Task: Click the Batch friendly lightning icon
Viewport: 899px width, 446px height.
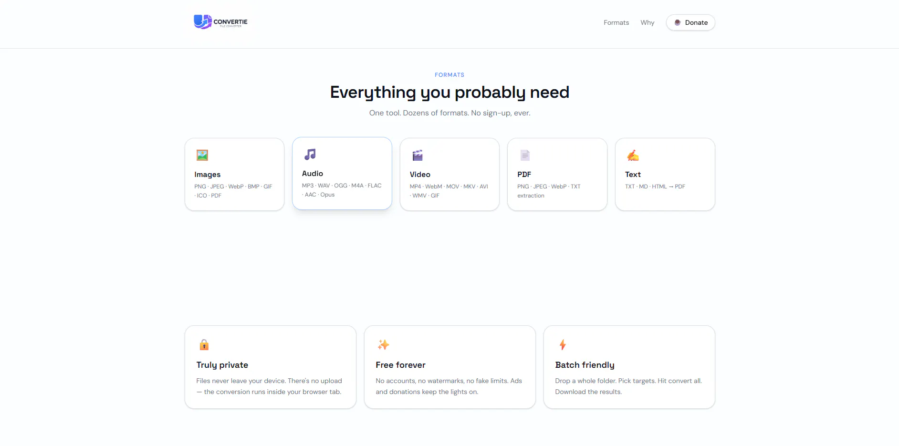Action: click(x=563, y=344)
